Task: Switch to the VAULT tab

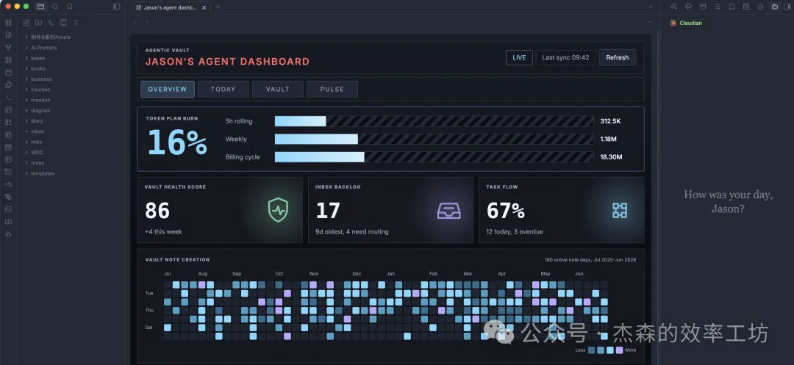Action: point(277,89)
